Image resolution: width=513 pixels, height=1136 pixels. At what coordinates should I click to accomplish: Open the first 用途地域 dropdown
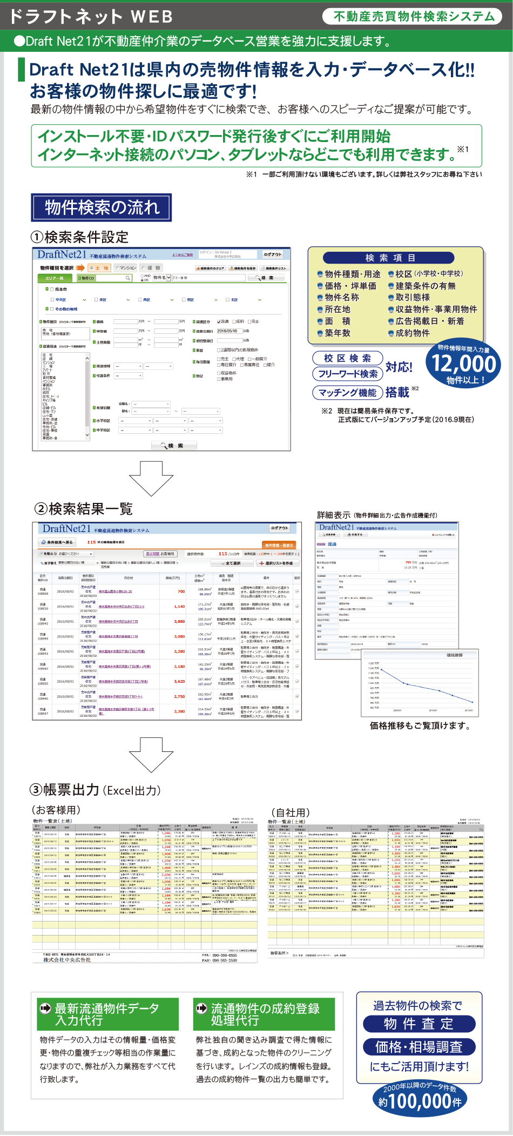click(x=128, y=366)
